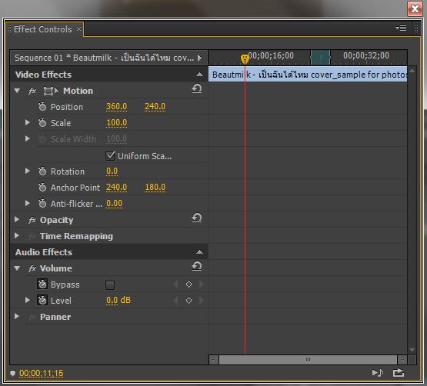Click Level value 0.0 dB
Viewport: 427px width, 386px height.
click(118, 300)
